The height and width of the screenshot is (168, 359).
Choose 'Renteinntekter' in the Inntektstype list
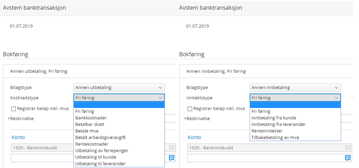[267, 131]
